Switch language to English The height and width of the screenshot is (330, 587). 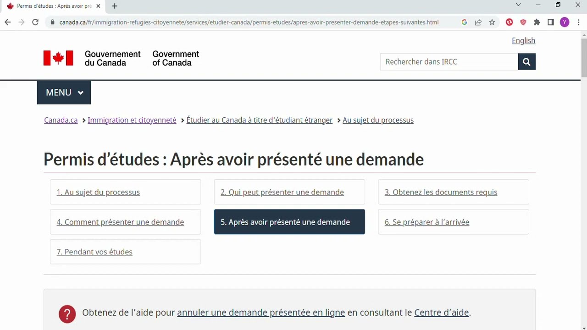(523, 40)
